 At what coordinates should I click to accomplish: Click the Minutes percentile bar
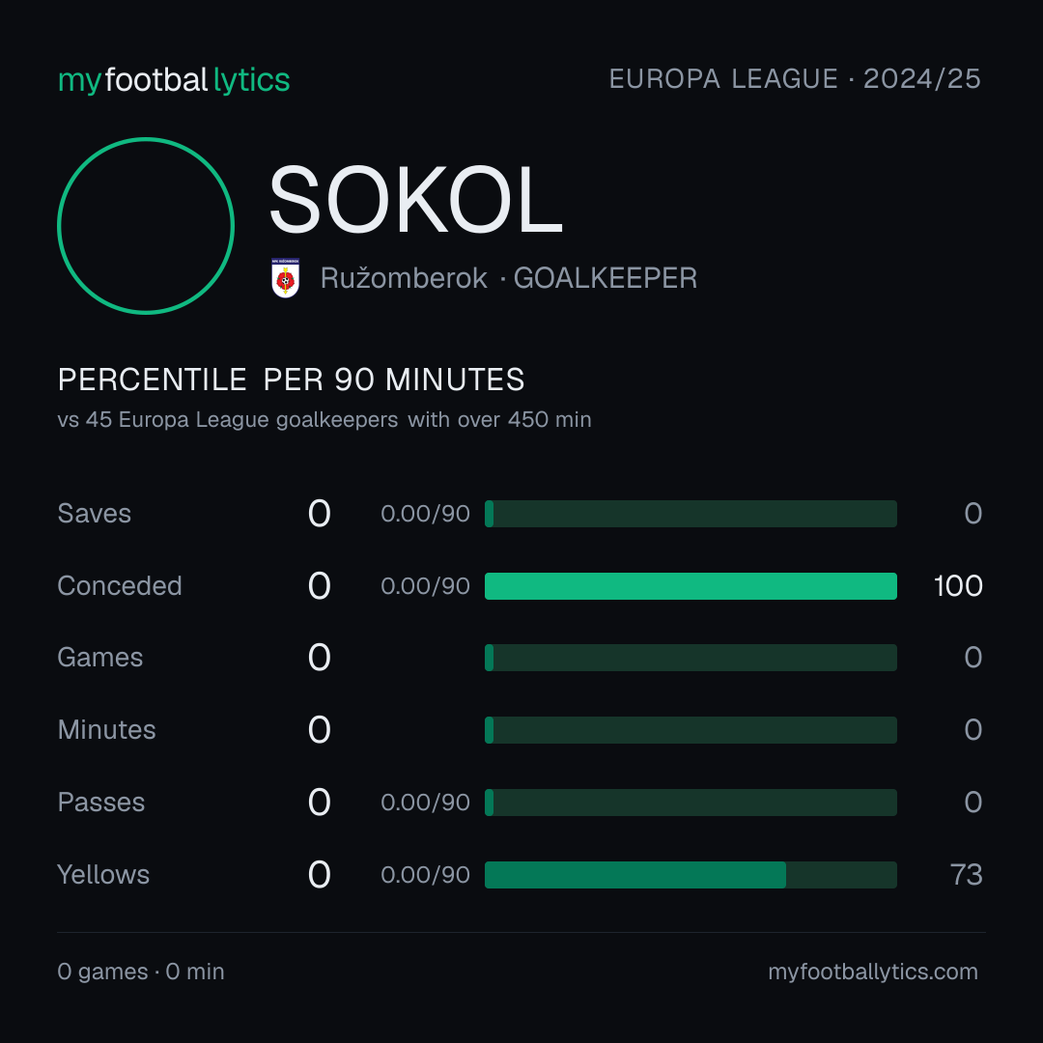click(691, 730)
